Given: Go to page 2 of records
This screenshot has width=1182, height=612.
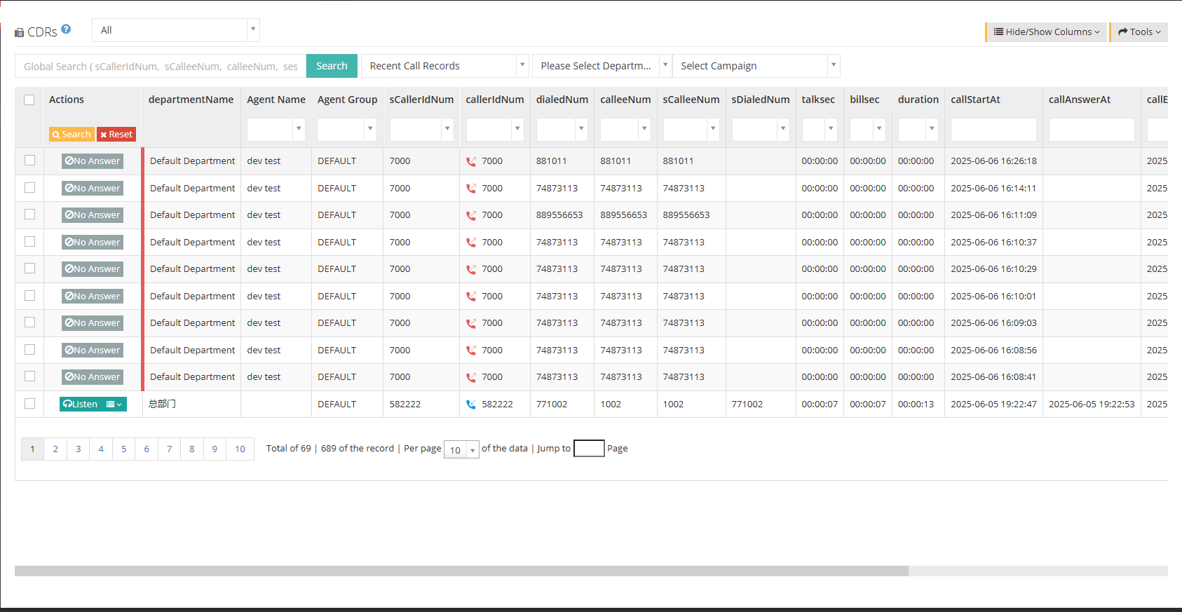Looking at the screenshot, I should point(55,449).
